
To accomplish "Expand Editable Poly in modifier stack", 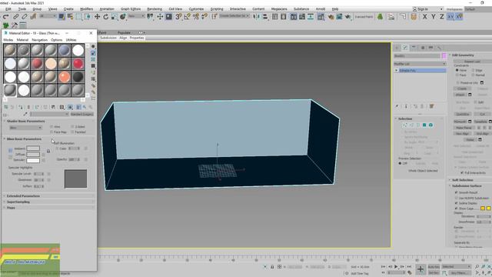I will 397,70.
